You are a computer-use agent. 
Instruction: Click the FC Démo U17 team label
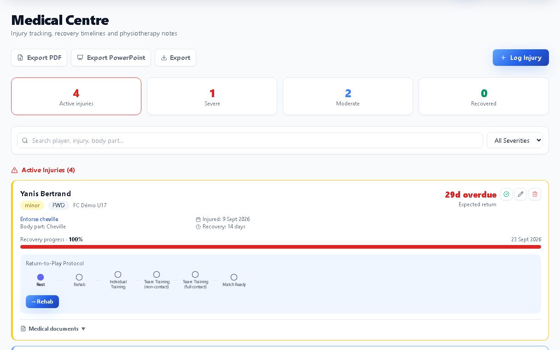(90, 205)
